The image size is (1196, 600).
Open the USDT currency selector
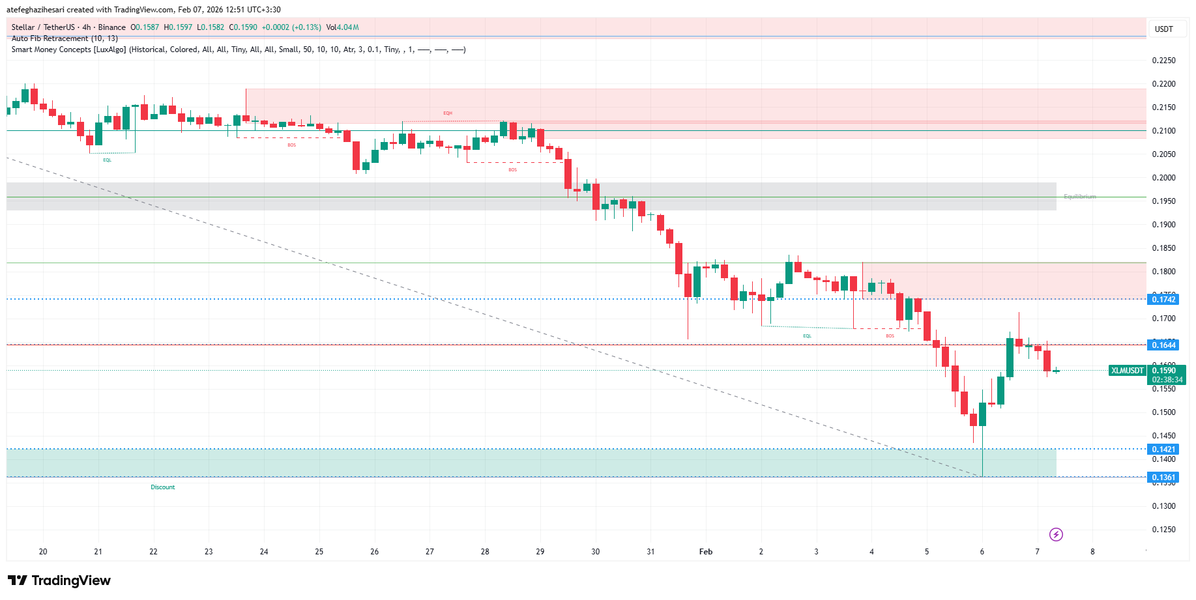pyautogui.click(x=1163, y=29)
